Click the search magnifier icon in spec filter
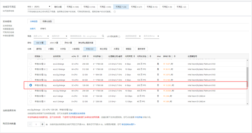 click(103, 36)
